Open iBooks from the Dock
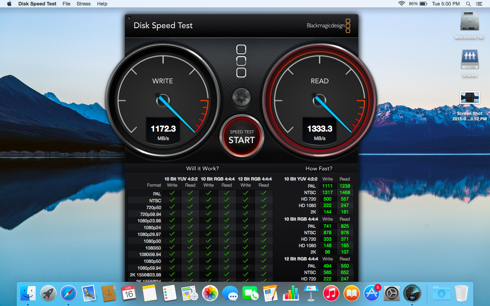The height and width of the screenshot is (306, 490). click(x=352, y=293)
